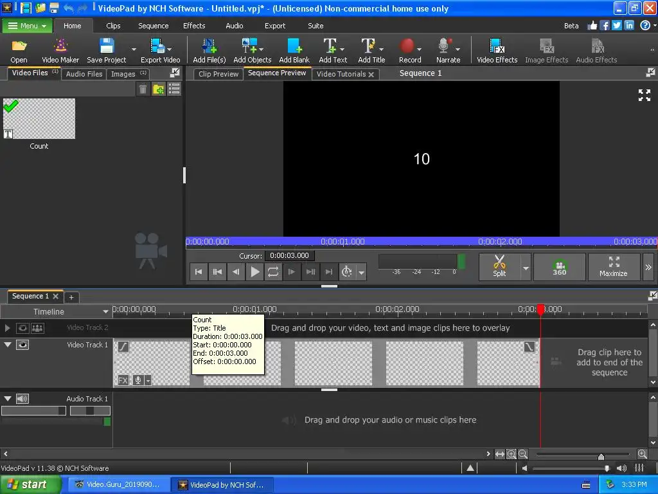Click the thumbs-up like icon
Image resolution: width=658 pixels, height=494 pixels.
click(592, 25)
